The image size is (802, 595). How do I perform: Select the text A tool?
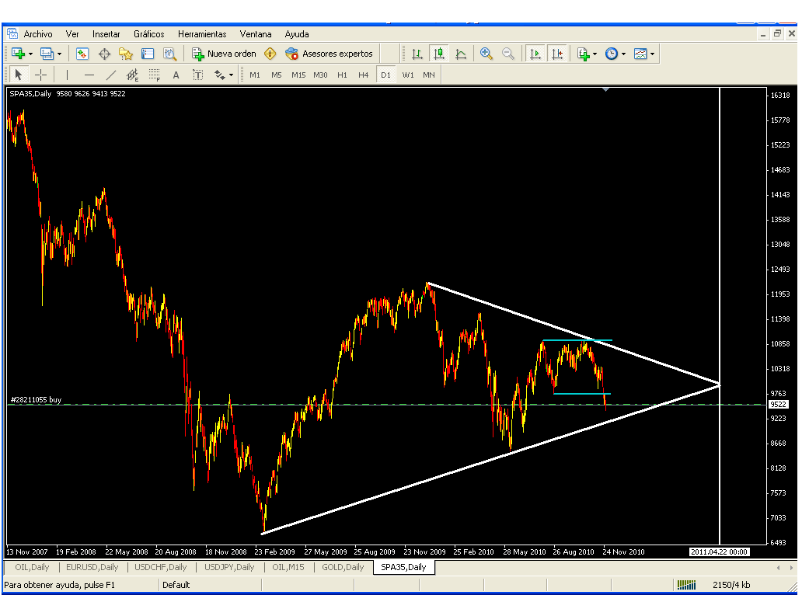coord(176,75)
